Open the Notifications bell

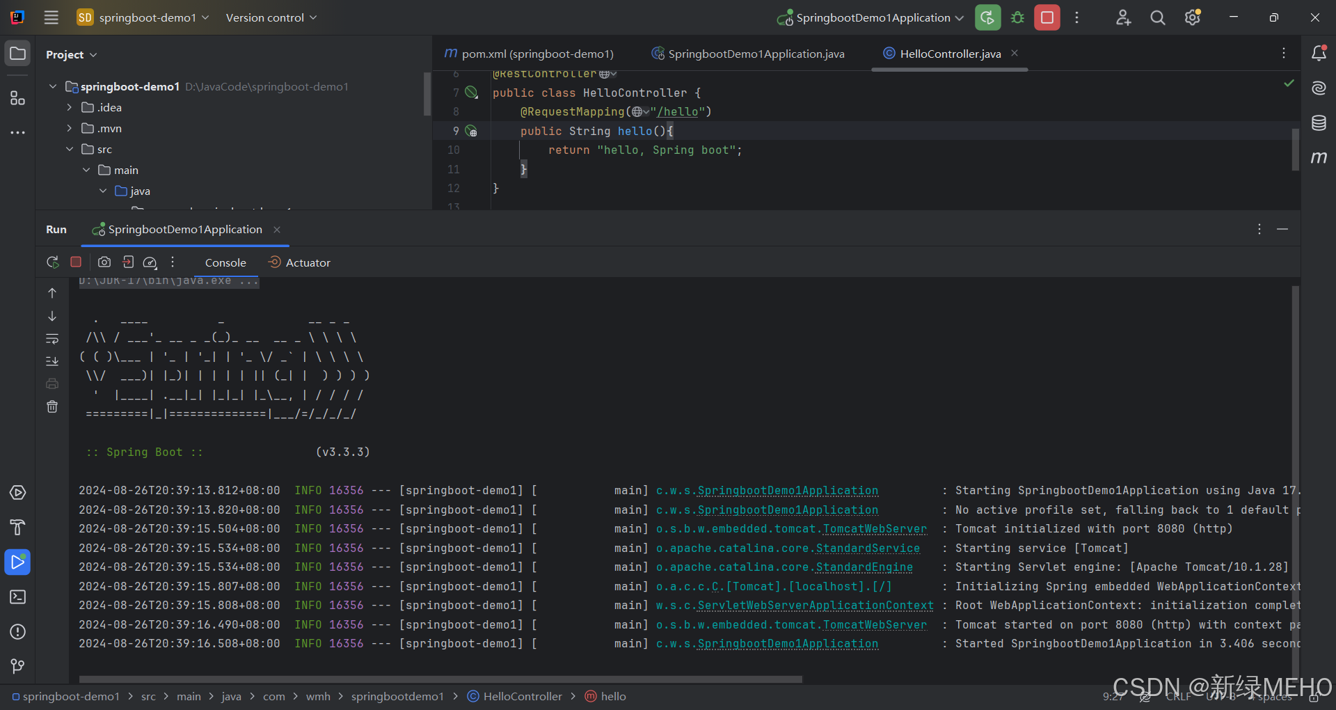click(1319, 53)
